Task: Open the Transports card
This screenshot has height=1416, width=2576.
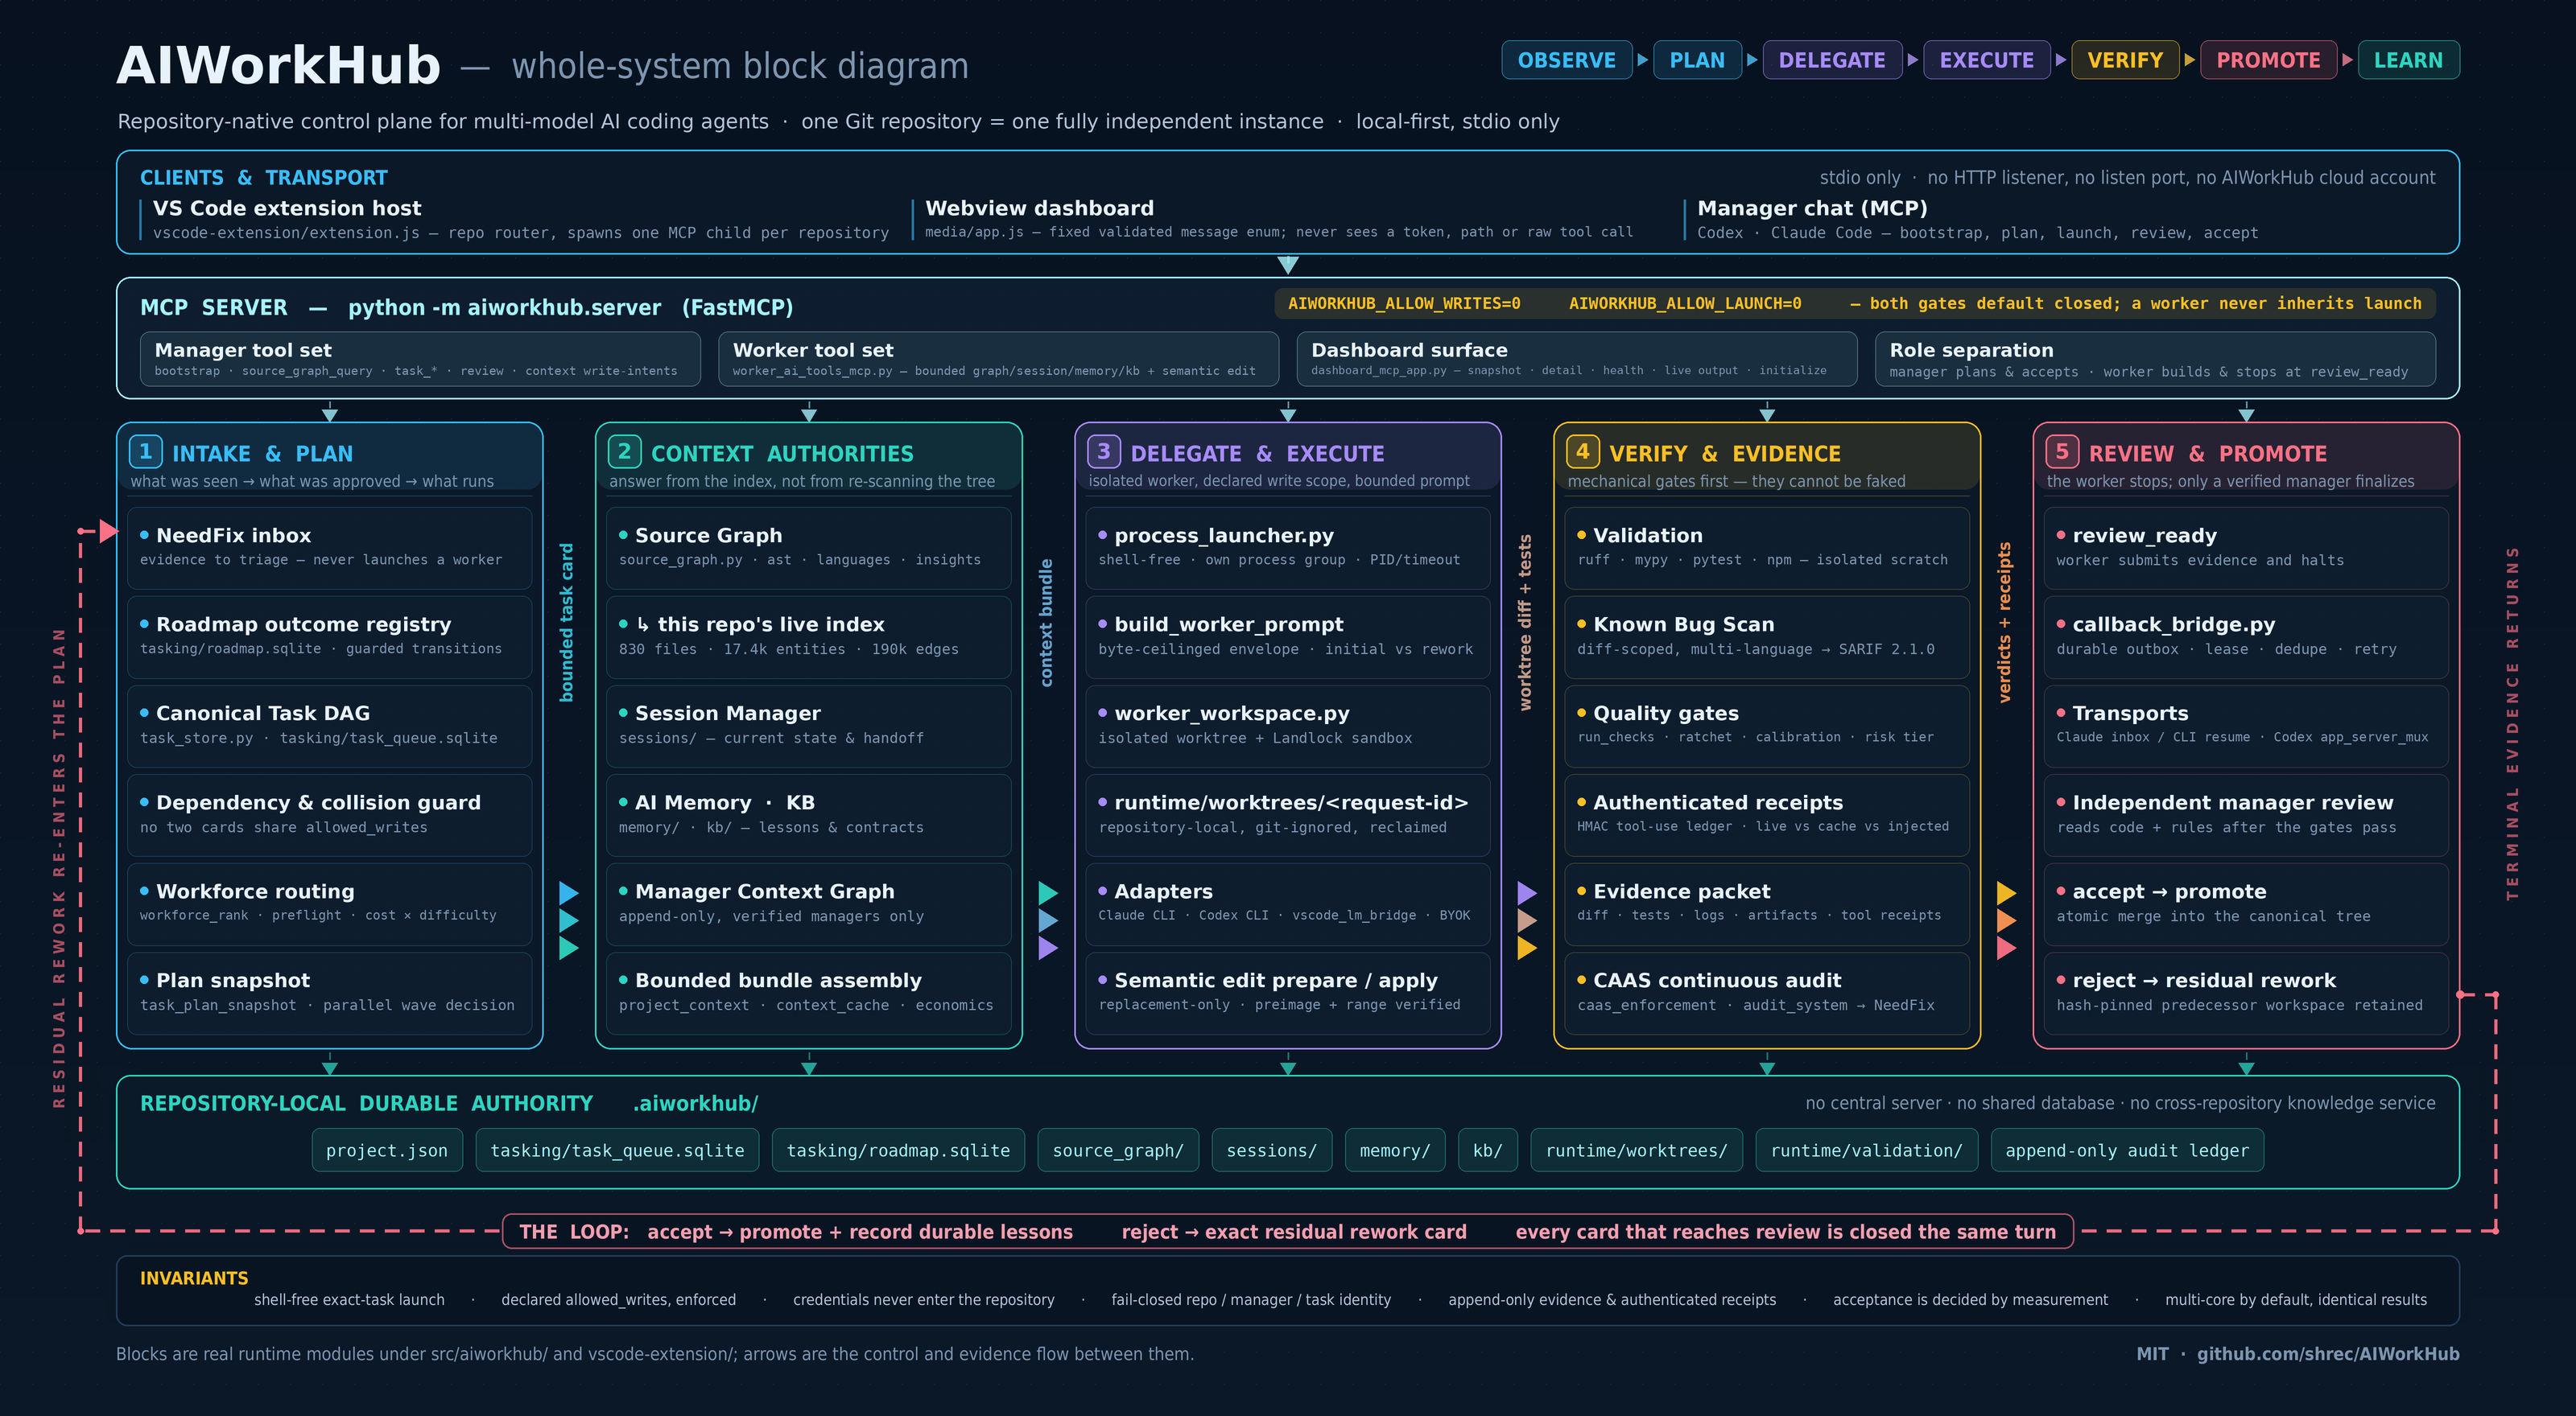Action: [2246, 726]
